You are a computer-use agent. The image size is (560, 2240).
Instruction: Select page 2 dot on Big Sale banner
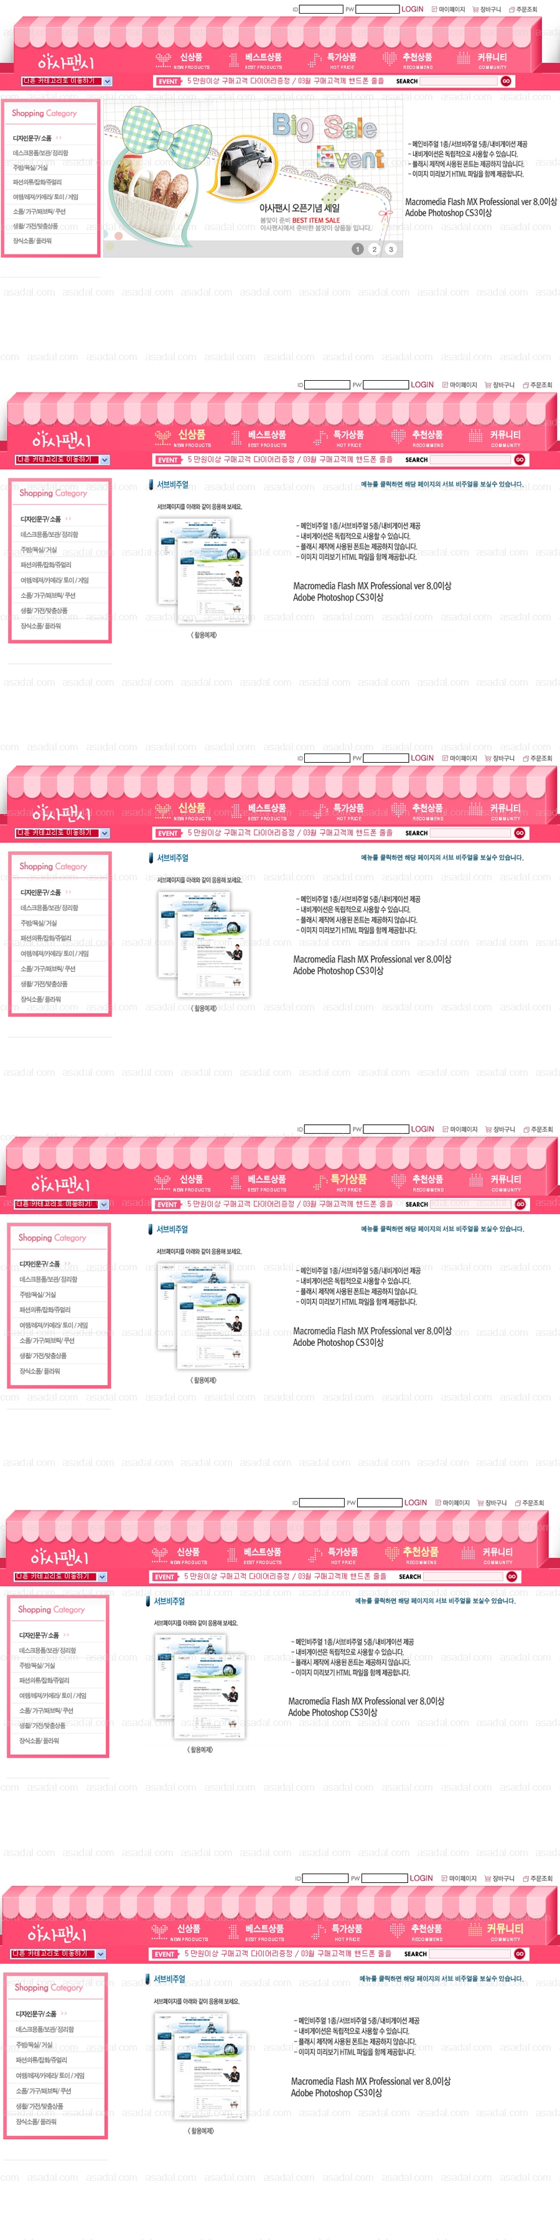point(374,249)
